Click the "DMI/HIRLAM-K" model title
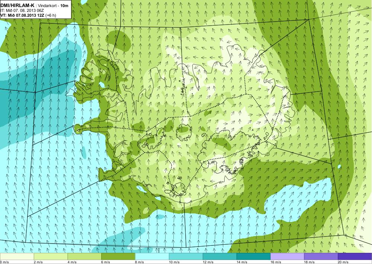 click(17, 6)
